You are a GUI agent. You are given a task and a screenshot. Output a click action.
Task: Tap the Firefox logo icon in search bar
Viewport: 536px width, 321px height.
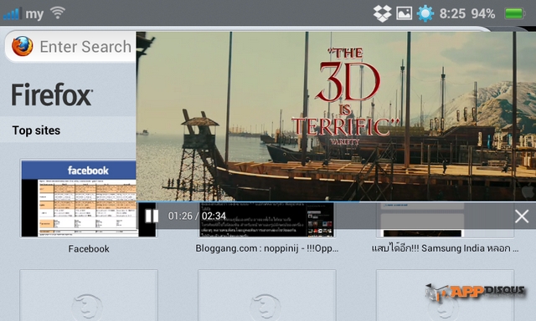point(23,46)
